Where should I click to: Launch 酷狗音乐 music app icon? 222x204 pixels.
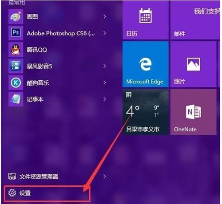16,82
